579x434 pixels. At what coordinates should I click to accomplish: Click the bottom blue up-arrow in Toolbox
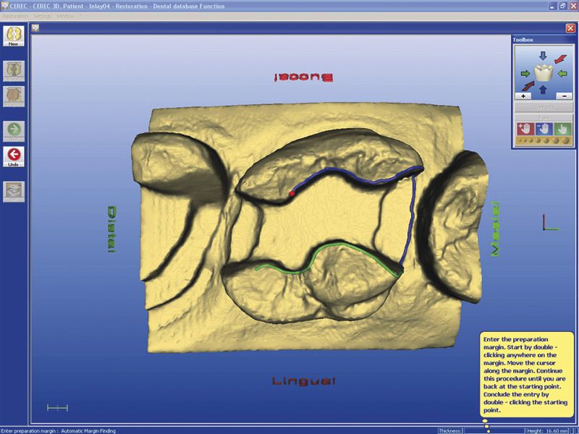pyautogui.click(x=542, y=89)
